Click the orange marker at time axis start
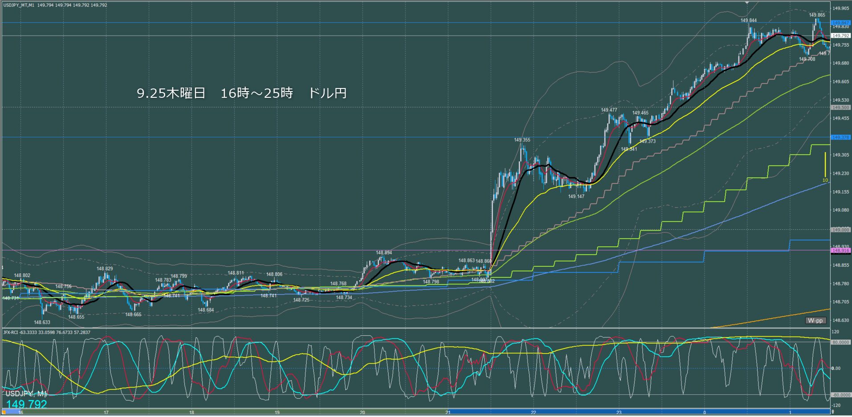The width and height of the screenshot is (852, 417). [5, 413]
